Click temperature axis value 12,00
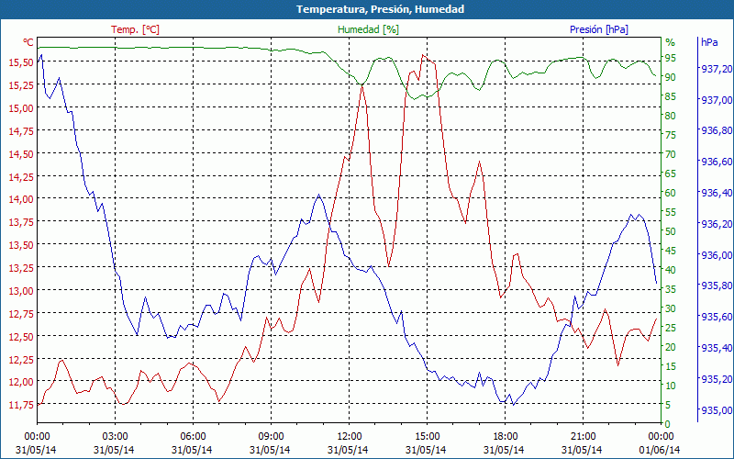 21,382
